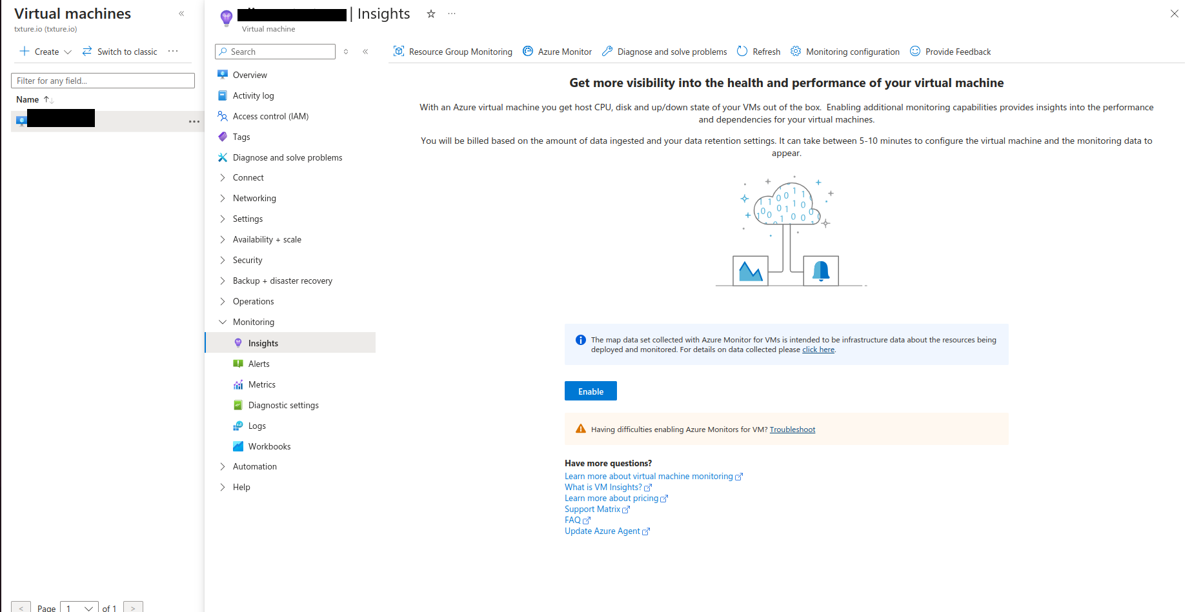The width and height of the screenshot is (1192, 612).
Task: Open the Create dropdown arrow
Action: tap(68, 52)
